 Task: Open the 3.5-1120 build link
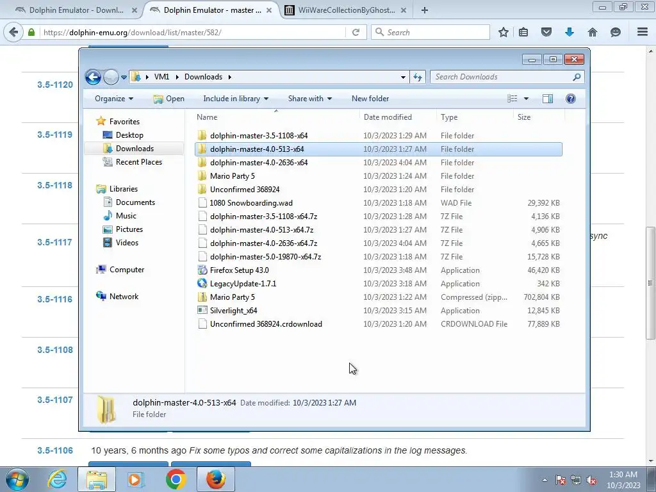[55, 85]
